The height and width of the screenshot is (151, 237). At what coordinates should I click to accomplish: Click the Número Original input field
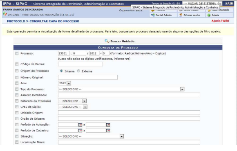coord(88,77)
